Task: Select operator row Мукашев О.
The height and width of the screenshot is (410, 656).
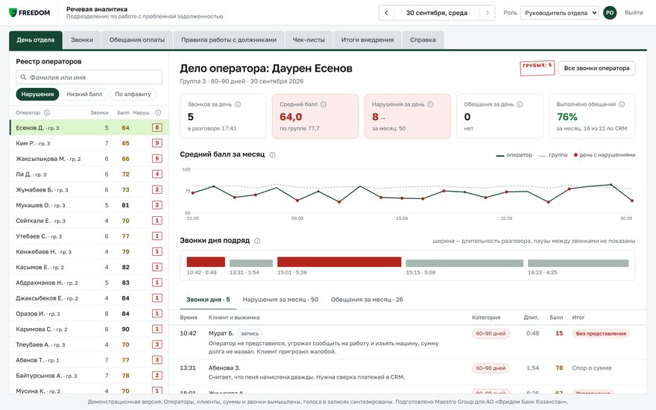Action: [89, 205]
